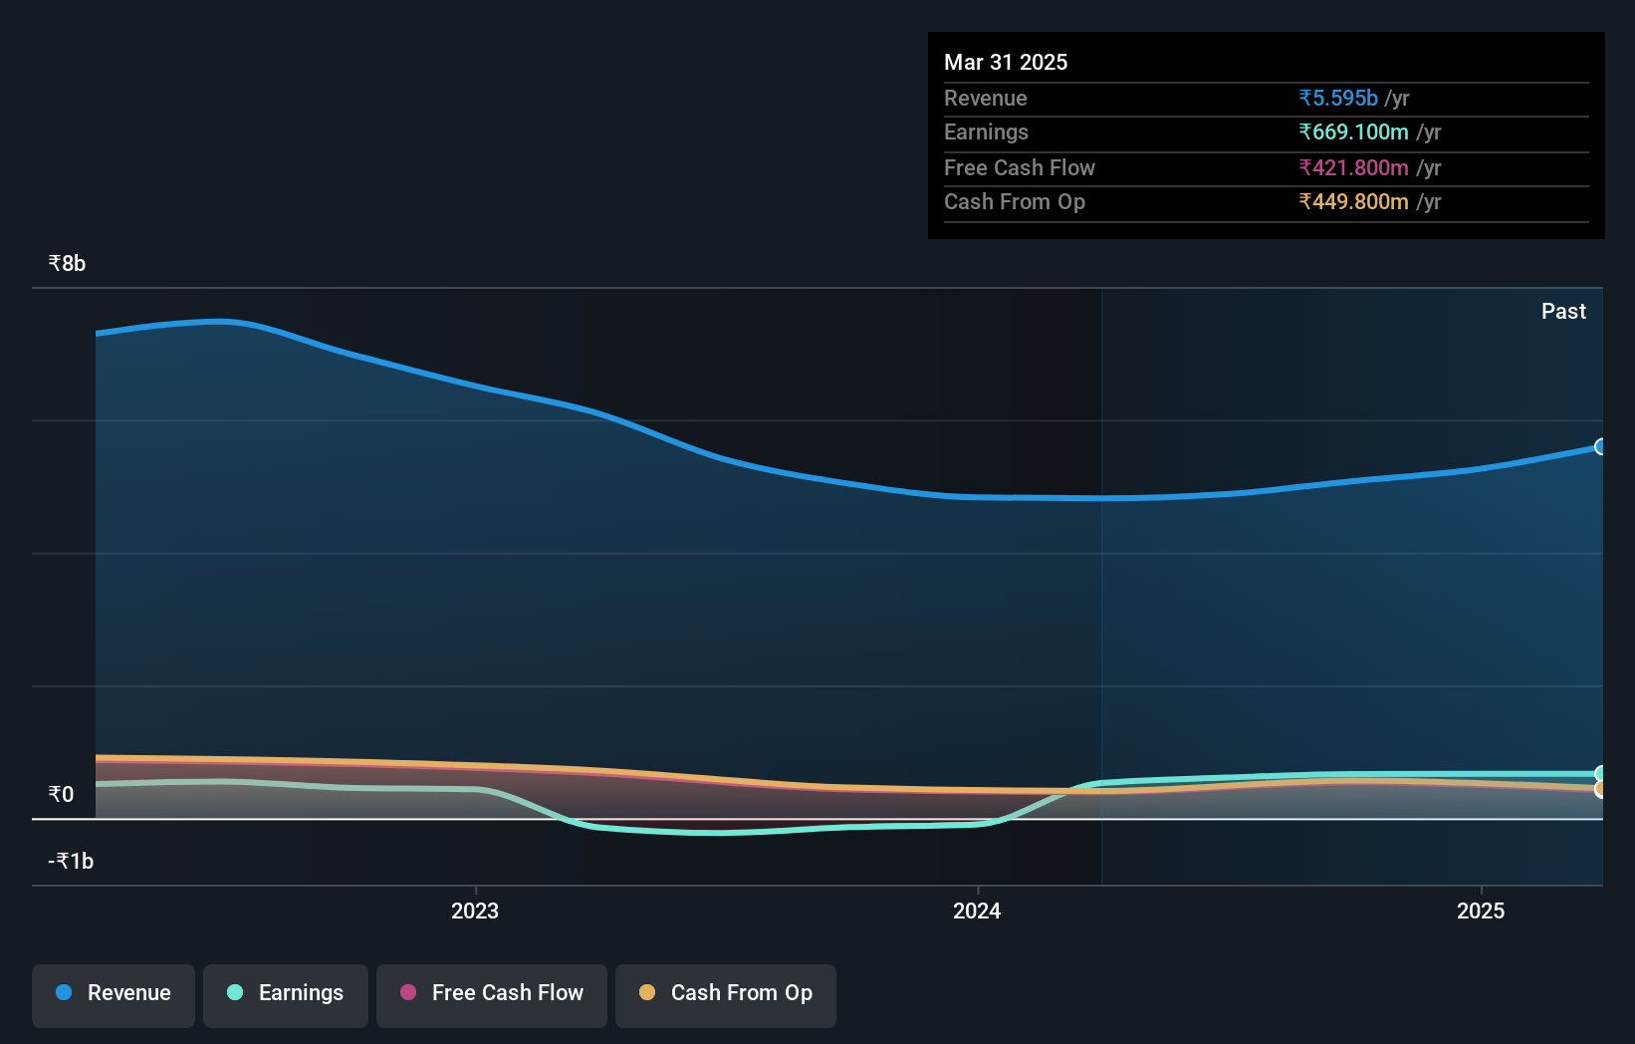Click the Free Cash Flow tooltip label
Screen dimensions: 1635x1044
point(1020,167)
